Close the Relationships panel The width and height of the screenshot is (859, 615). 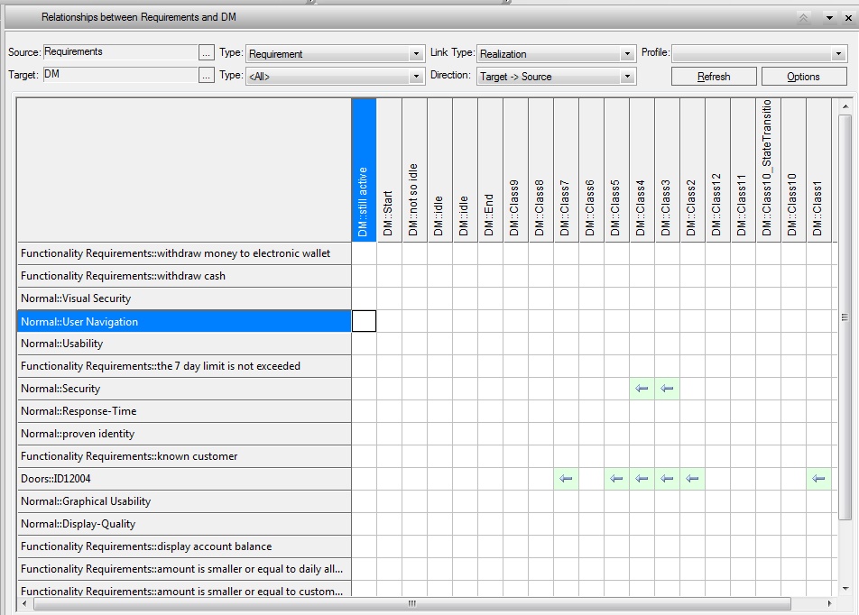tap(848, 17)
